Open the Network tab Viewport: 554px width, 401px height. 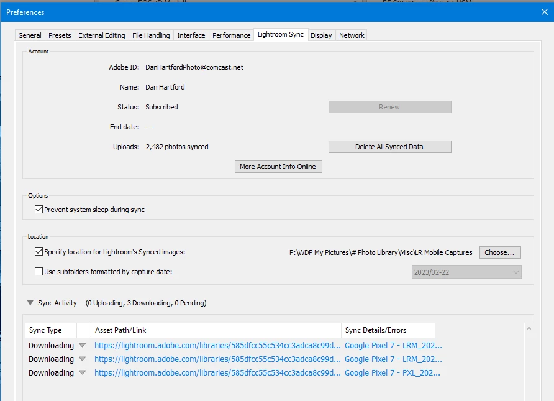352,35
